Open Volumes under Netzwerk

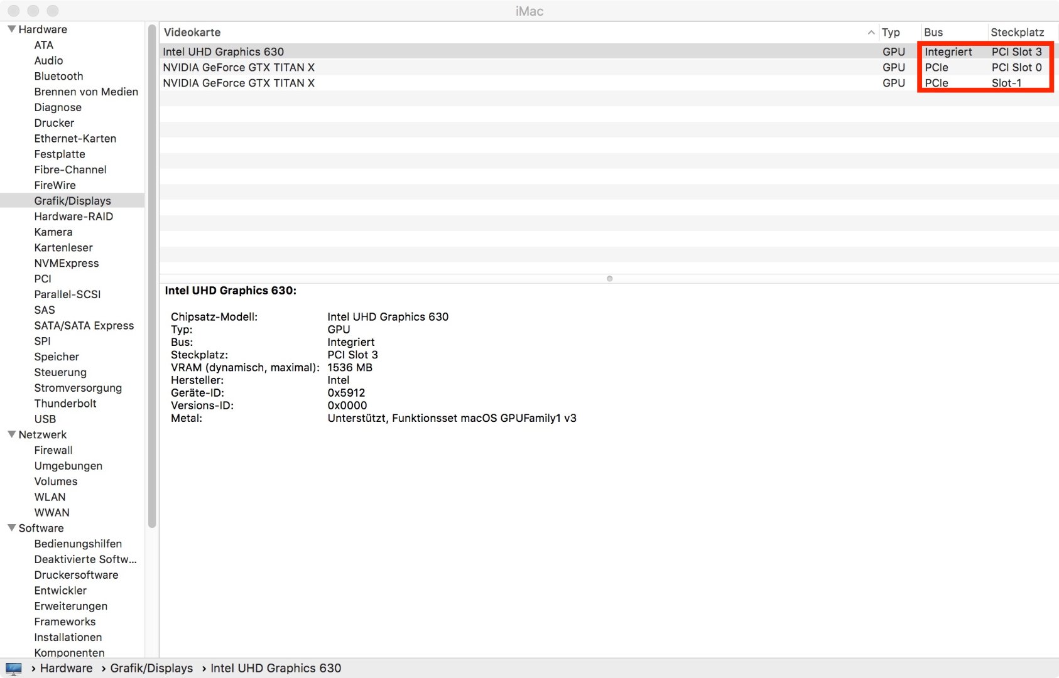tap(56, 482)
